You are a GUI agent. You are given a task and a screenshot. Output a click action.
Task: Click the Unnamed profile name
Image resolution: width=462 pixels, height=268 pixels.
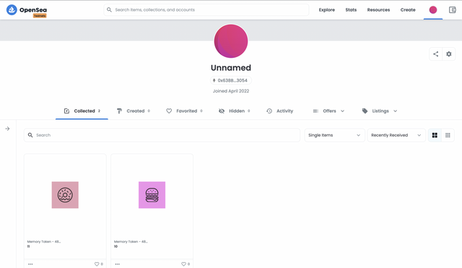231,67
